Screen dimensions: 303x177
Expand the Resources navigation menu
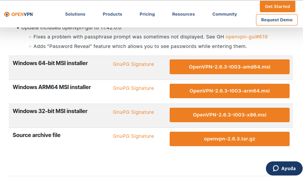tap(183, 14)
